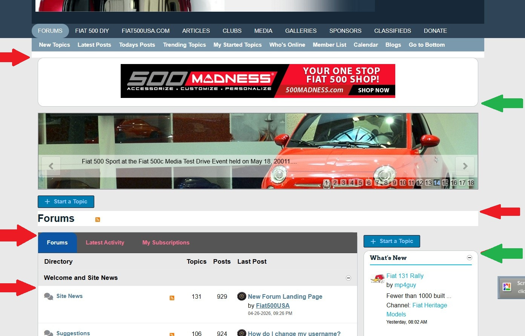Select highlighted slide 14 in the slideshow
Screen dimensions: 525x336
(437, 183)
